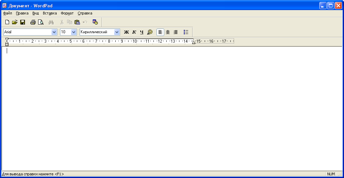The height and width of the screenshot is (178, 344).
Task: Align text left
Action: coord(161,32)
